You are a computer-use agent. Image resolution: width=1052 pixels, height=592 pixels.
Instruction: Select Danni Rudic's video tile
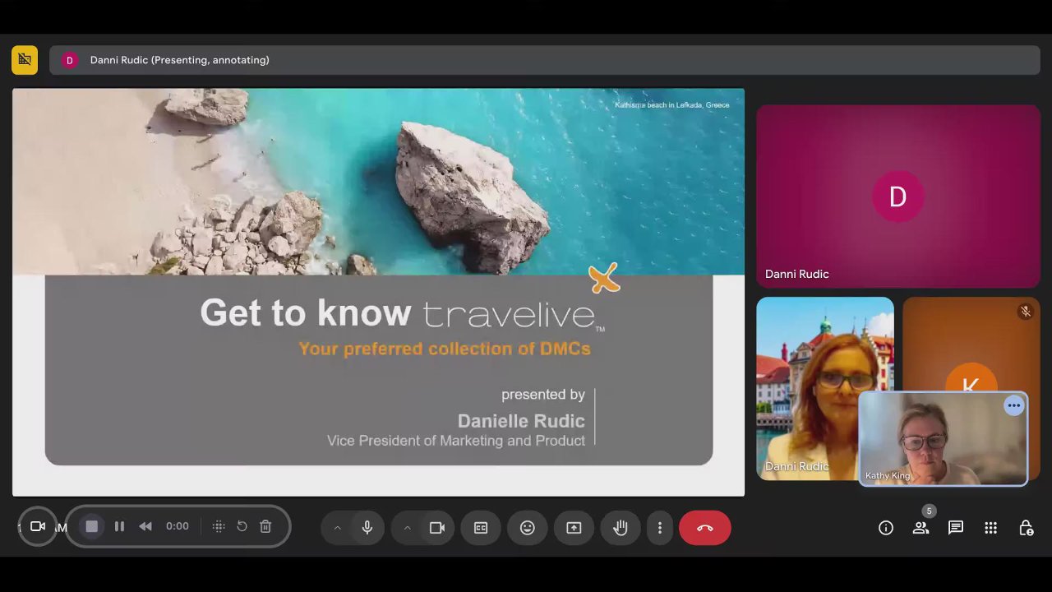825,388
